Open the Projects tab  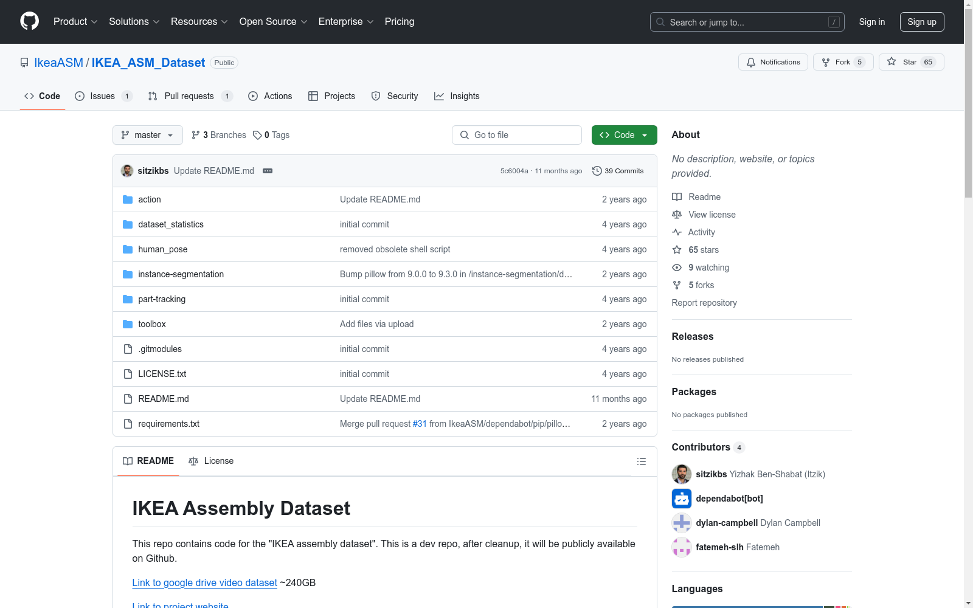331,96
